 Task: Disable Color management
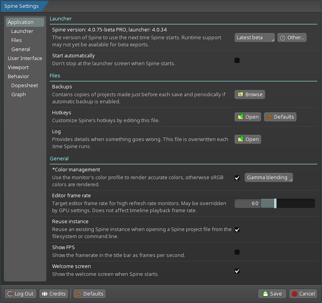pos(237,178)
